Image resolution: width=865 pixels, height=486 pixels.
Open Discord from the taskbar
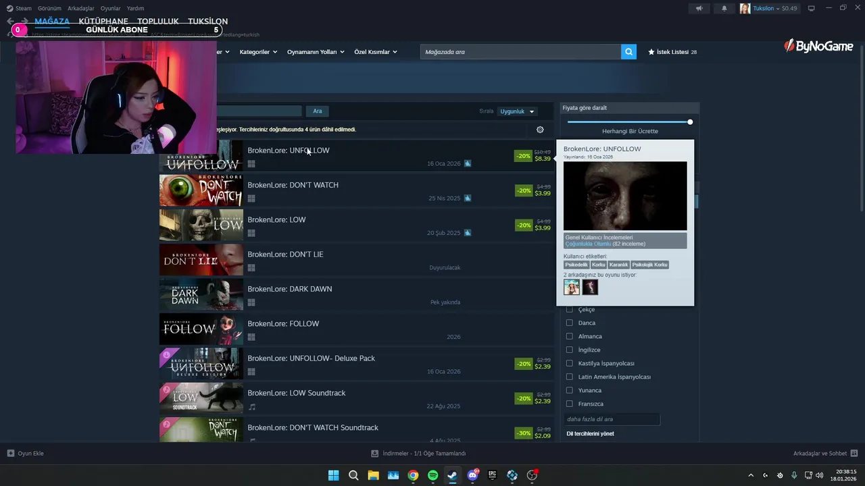473,475
